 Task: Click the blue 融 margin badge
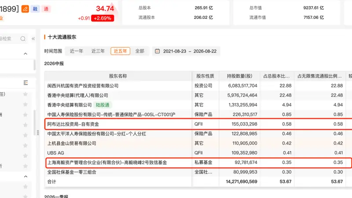tap(35, 9)
